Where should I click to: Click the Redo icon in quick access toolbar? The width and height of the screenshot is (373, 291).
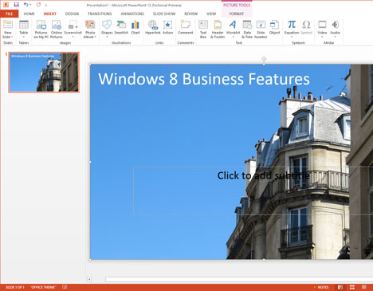click(x=39, y=5)
